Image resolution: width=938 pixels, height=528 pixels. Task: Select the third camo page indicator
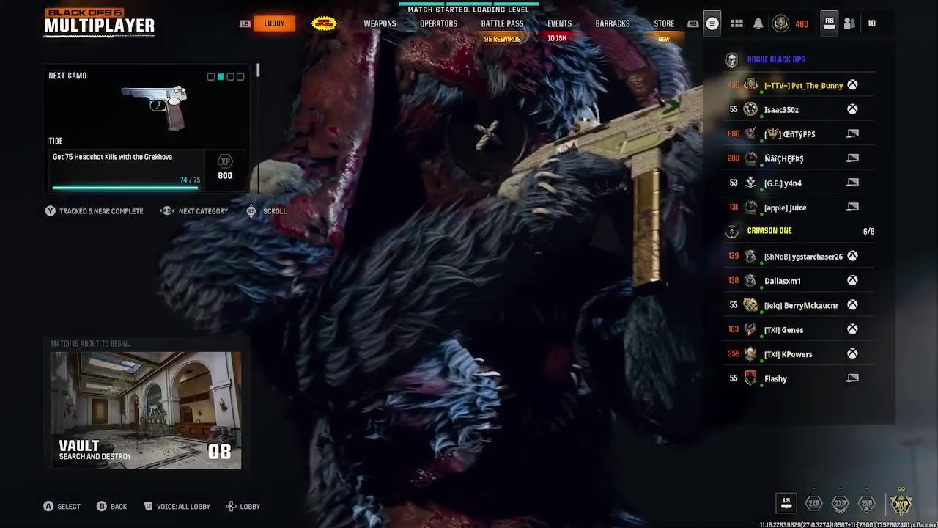point(230,76)
